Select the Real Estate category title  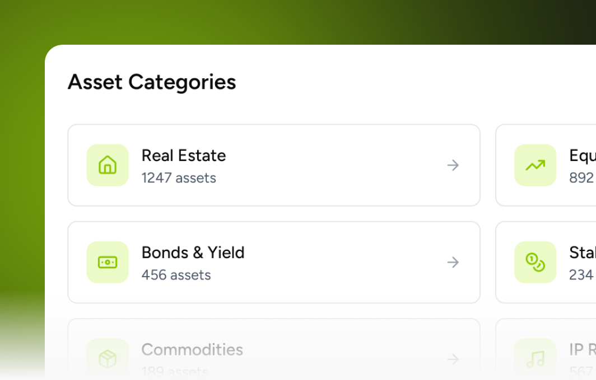184,155
